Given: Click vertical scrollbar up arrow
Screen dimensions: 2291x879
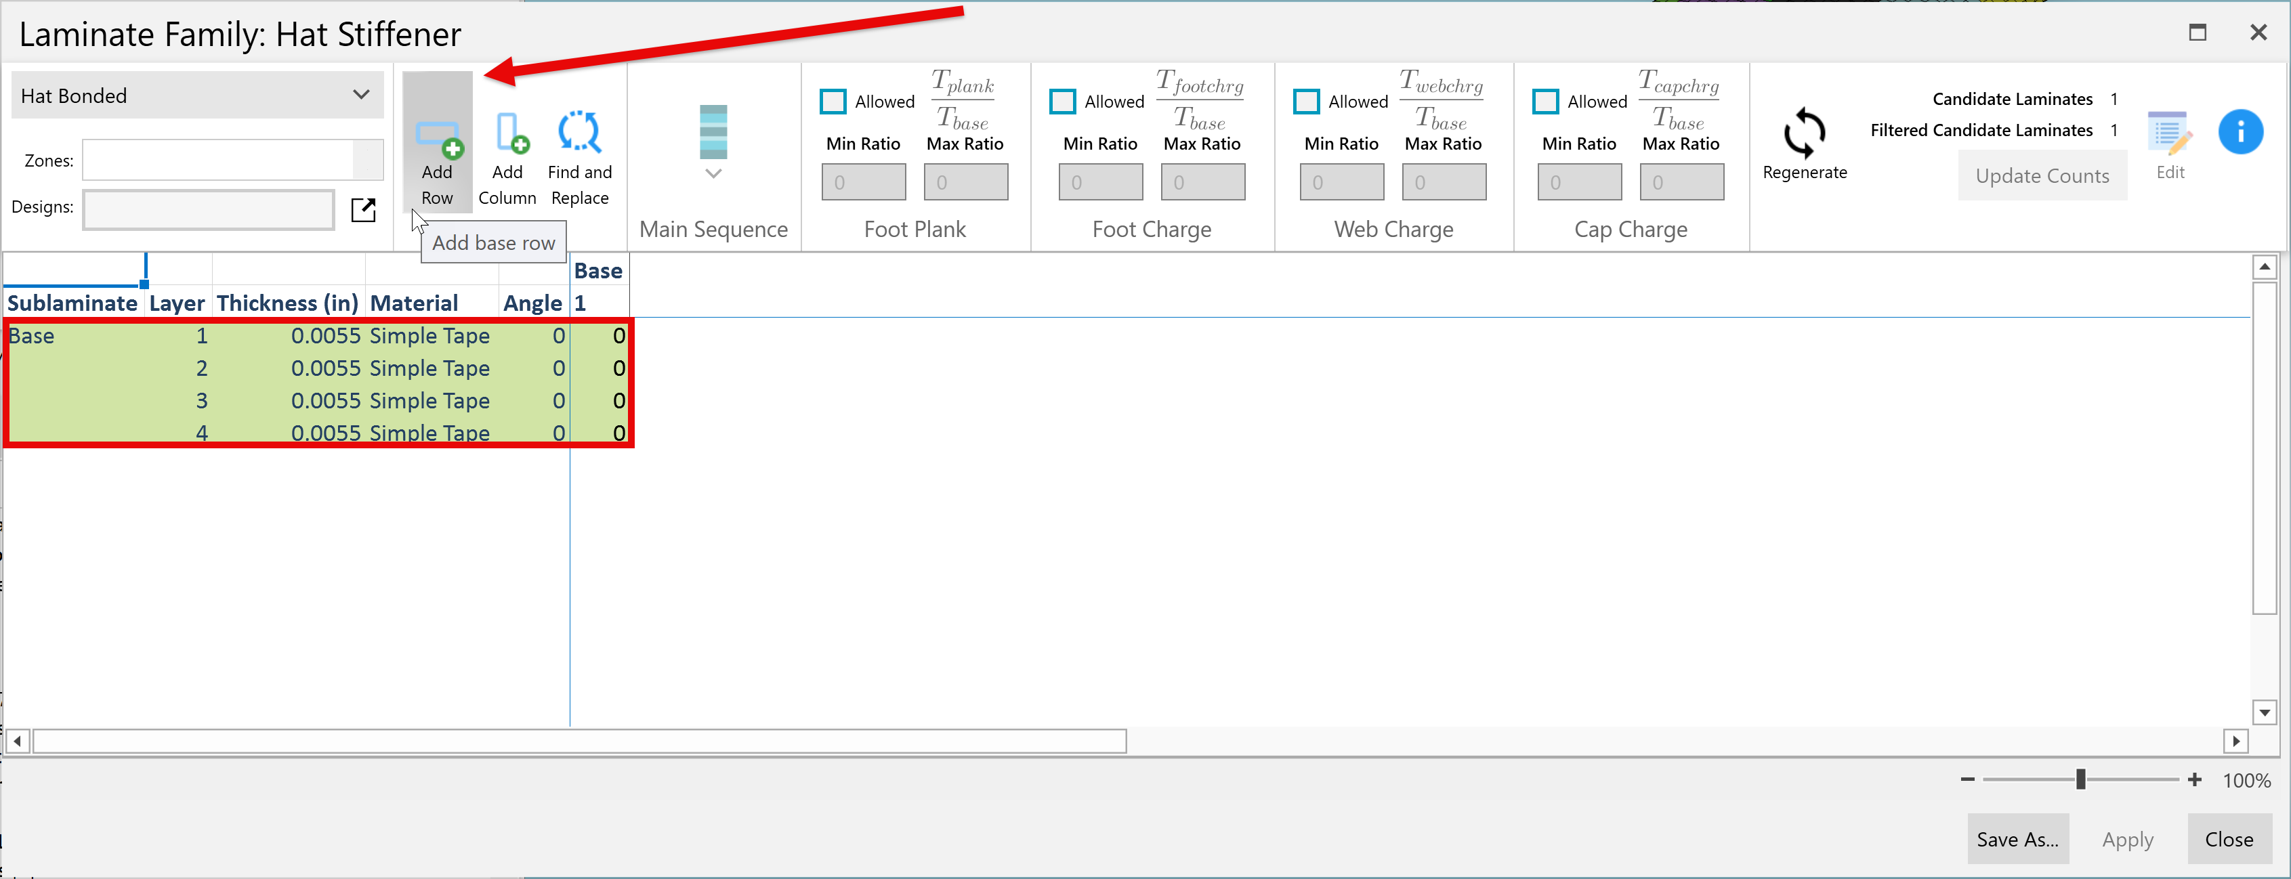Looking at the screenshot, I should 2265,267.
